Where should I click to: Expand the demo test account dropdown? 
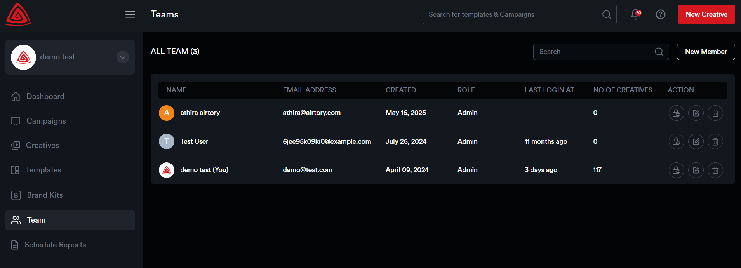tap(123, 57)
